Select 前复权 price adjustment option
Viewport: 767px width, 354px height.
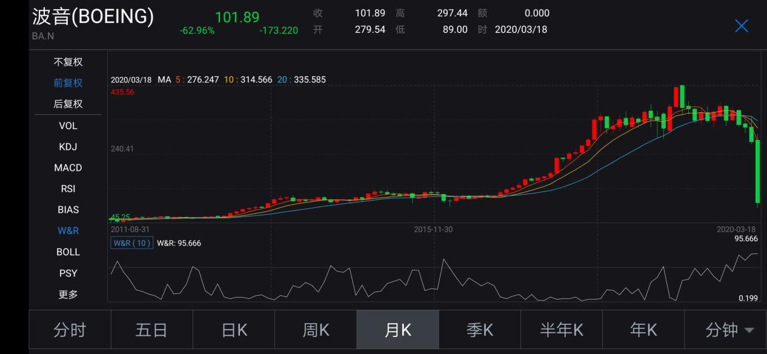coord(68,83)
